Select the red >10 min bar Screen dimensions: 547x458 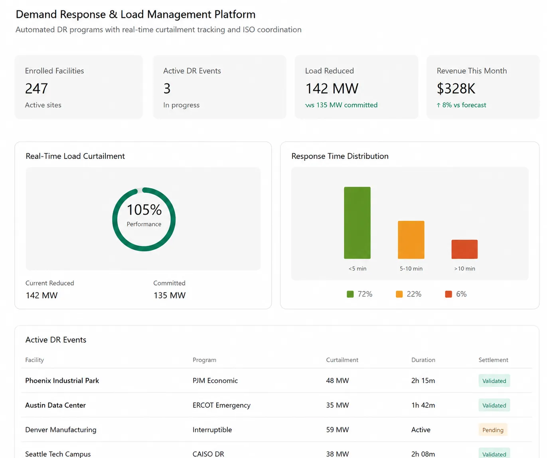(x=464, y=249)
